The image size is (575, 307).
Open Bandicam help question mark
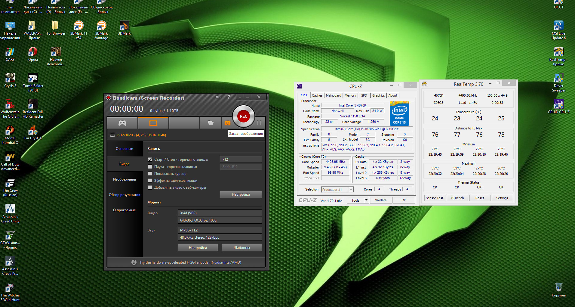[x=229, y=97]
